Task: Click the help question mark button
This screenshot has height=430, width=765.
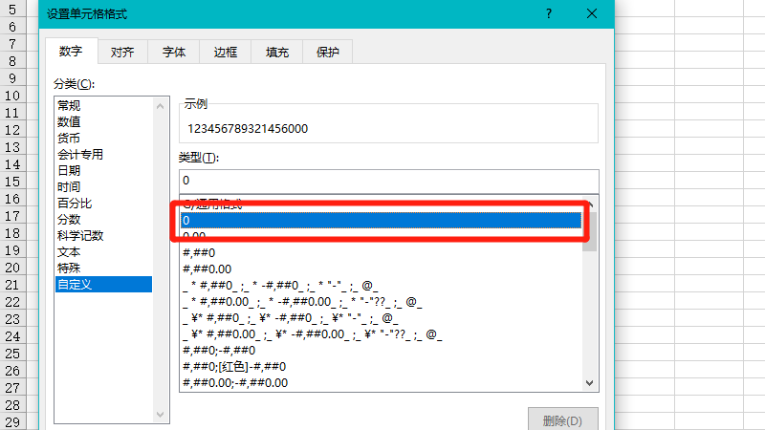Action: 549,13
